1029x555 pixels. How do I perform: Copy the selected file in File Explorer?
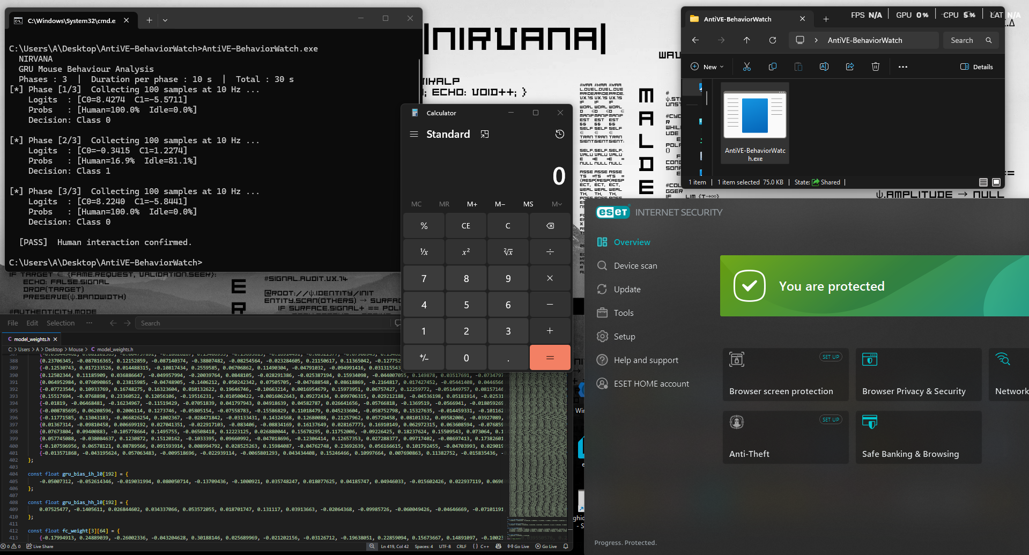click(x=773, y=66)
